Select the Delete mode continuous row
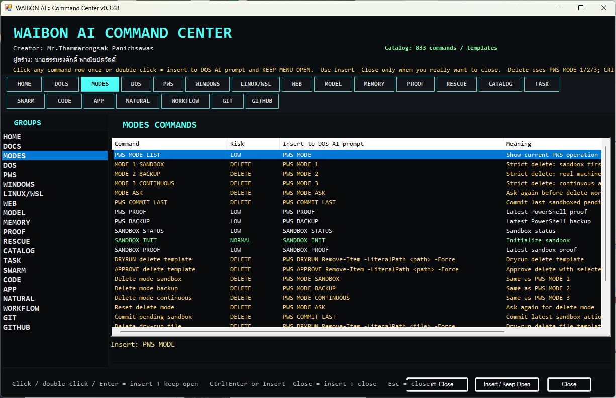 click(x=356, y=298)
